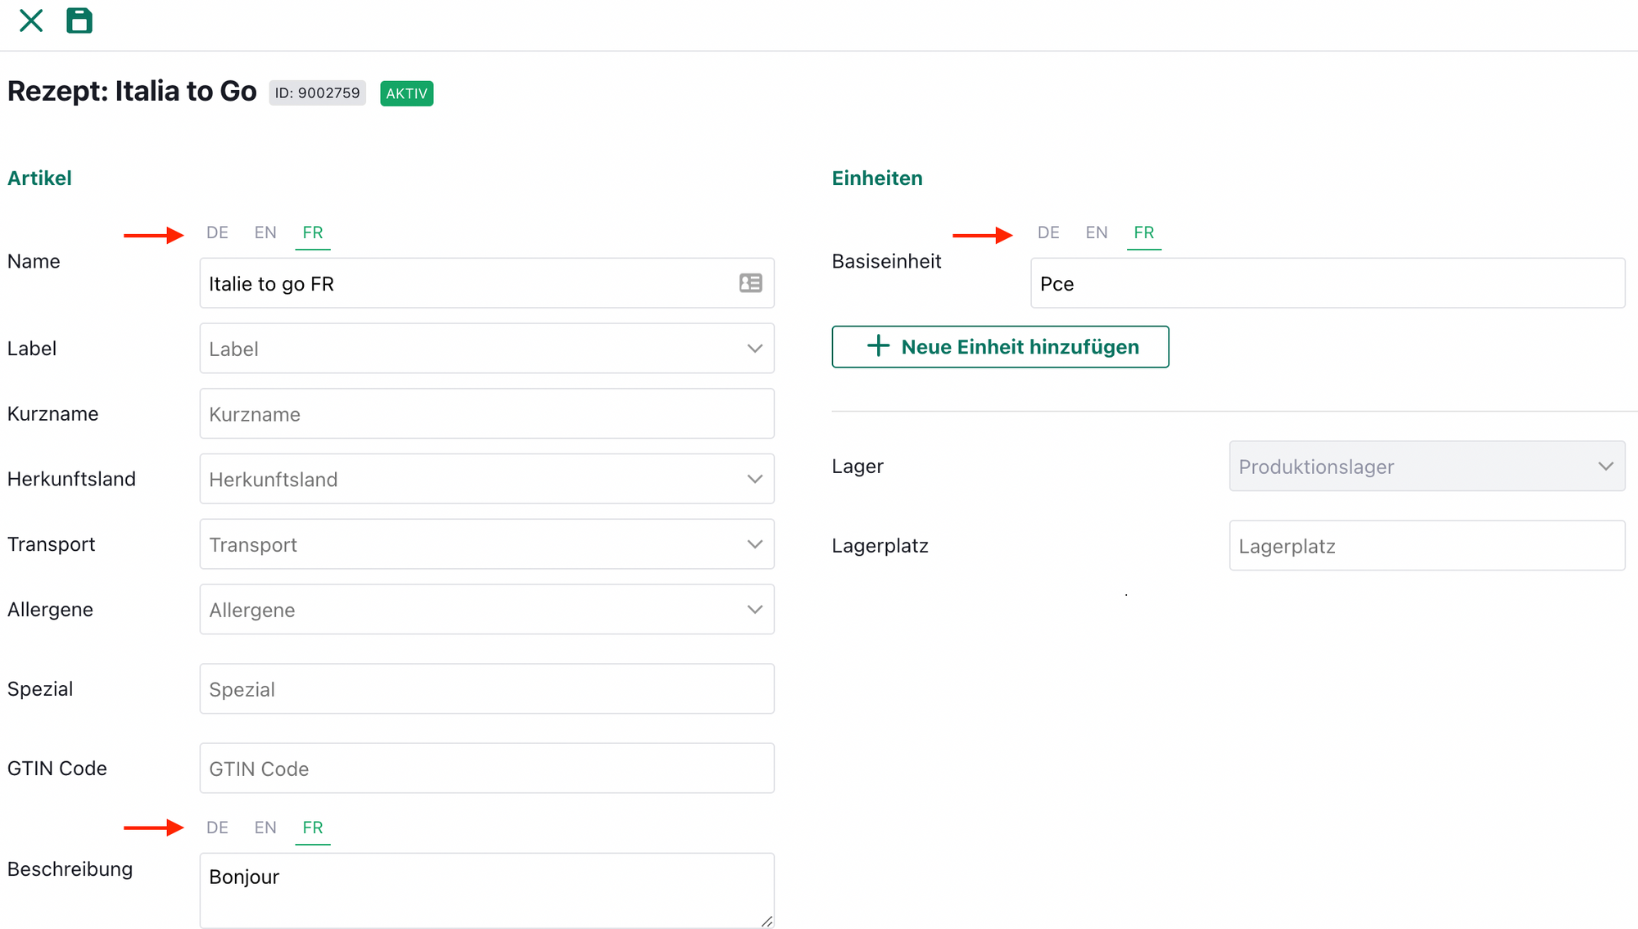Open the Produktionslager Lager dropdown

click(x=1426, y=467)
